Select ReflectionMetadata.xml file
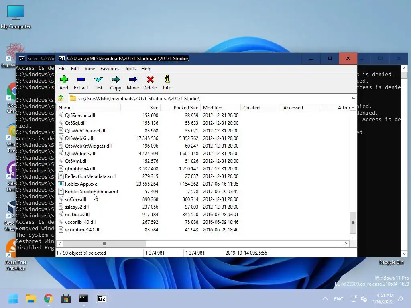Viewport: 411px width, 308px height. pos(90,176)
